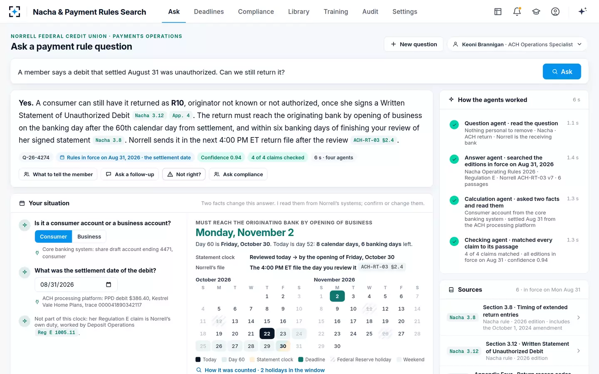
Task: Open the Reg E 1005.11 citation chip
Action: coord(57,332)
